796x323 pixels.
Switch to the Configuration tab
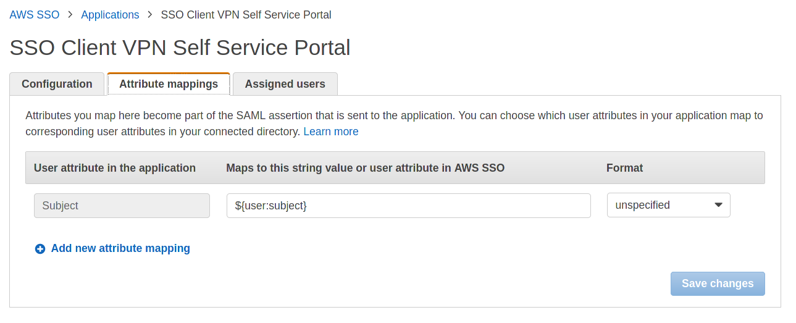57,84
